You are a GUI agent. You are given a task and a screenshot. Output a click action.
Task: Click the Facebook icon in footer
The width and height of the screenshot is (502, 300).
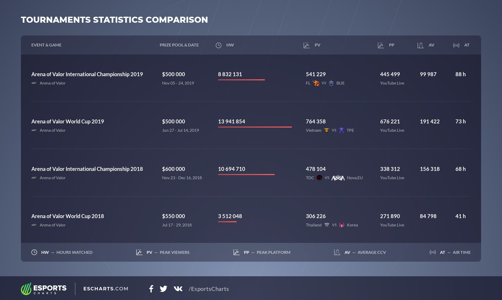[151, 289]
